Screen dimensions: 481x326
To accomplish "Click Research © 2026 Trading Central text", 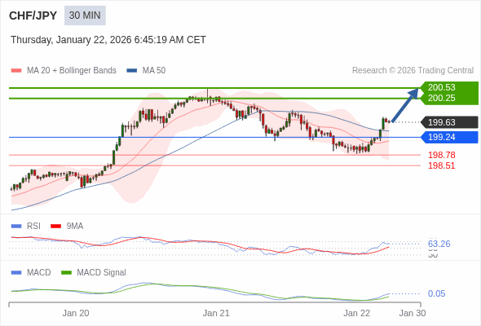I will (x=413, y=71).
